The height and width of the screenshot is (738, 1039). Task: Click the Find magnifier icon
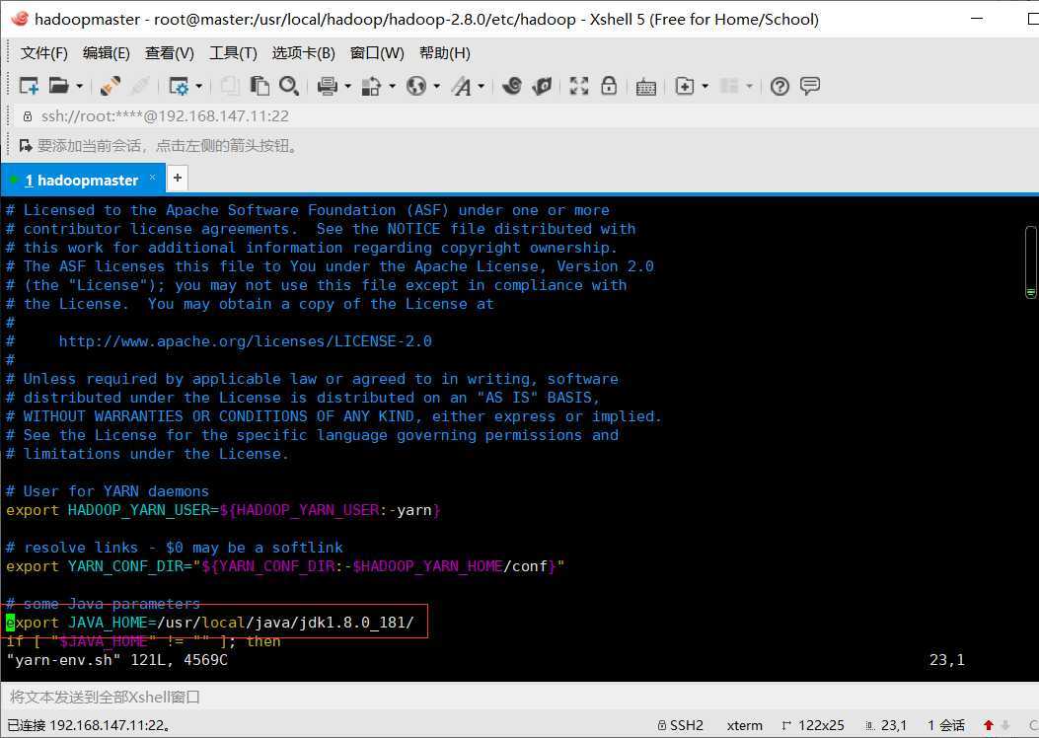(289, 86)
